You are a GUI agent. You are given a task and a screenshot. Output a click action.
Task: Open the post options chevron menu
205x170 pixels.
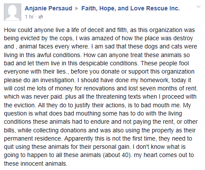click(198, 6)
